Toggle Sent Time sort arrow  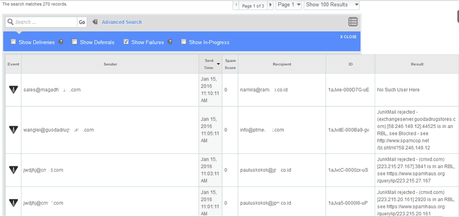pyautogui.click(x=218, y=64)
